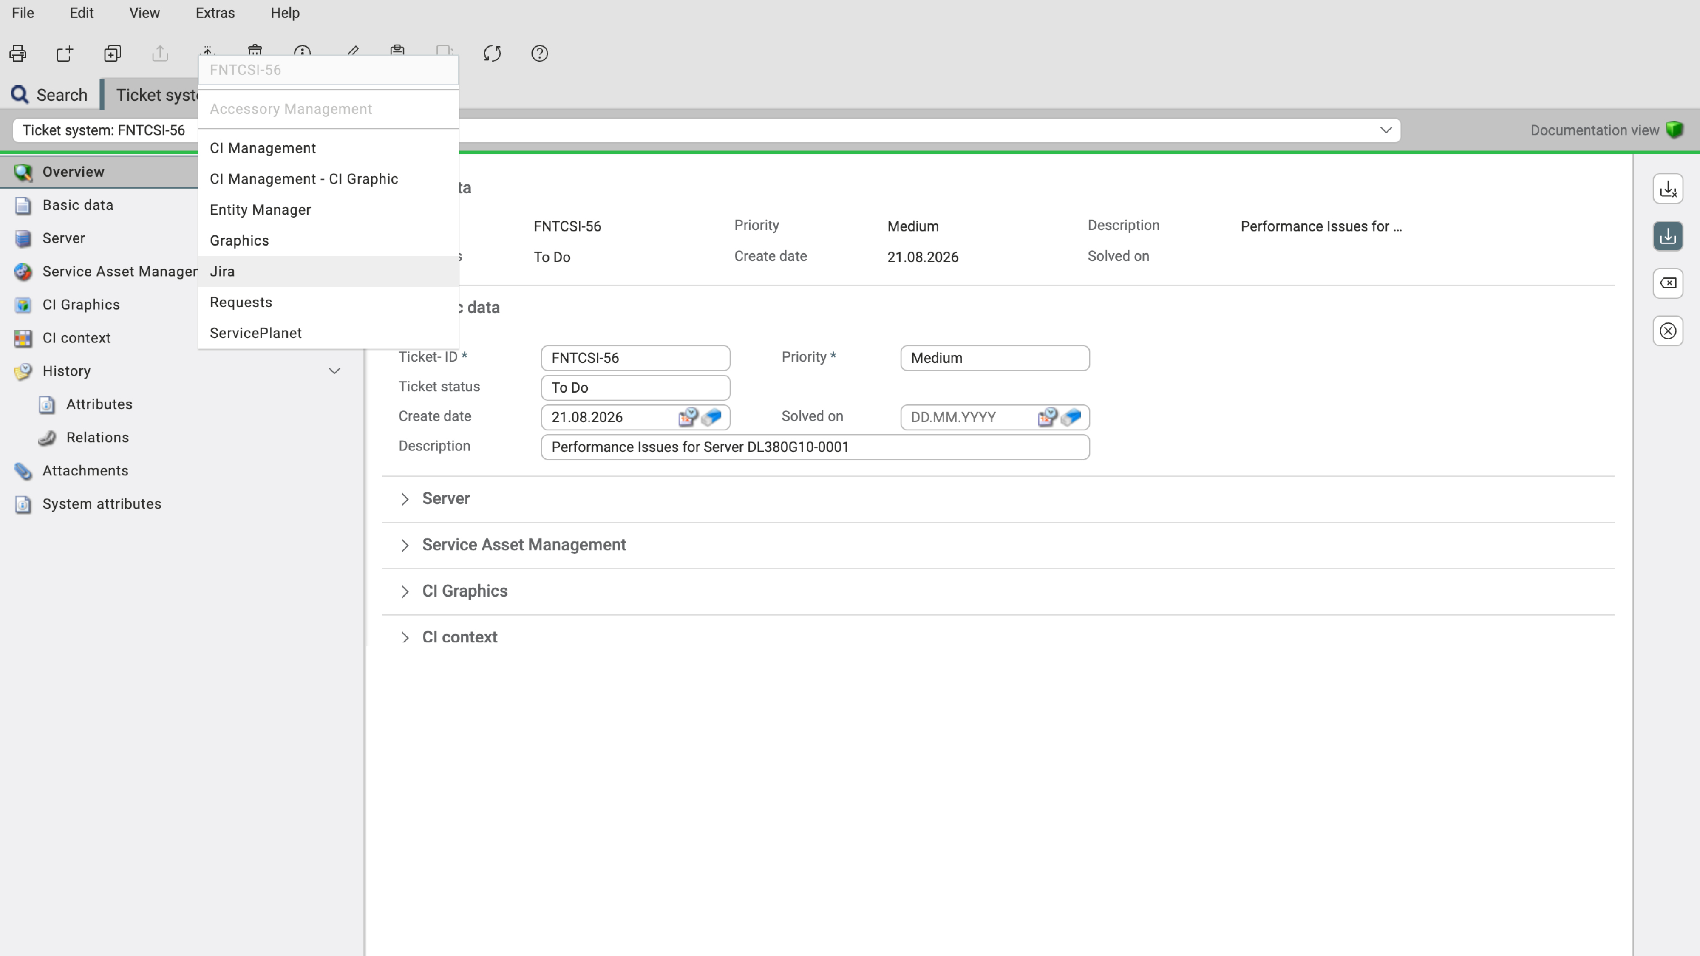1700x956 pixels.
Task: Click the Clear fields icon button
Action: (x=1668, y=284)
